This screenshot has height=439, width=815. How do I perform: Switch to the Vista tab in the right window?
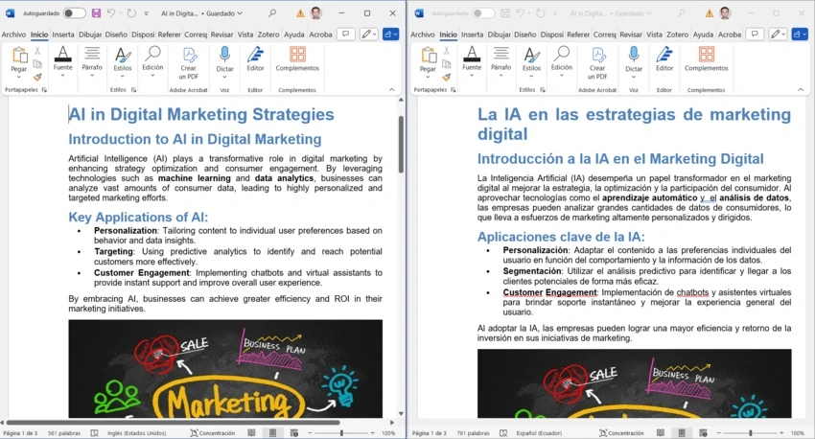tap(654, 35)
